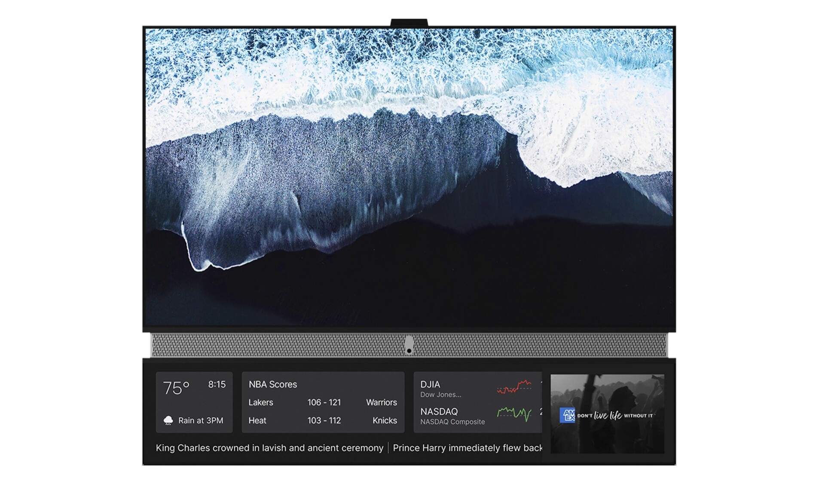
Task: Click the camera module atop the TV
Action: pos(409,22)
